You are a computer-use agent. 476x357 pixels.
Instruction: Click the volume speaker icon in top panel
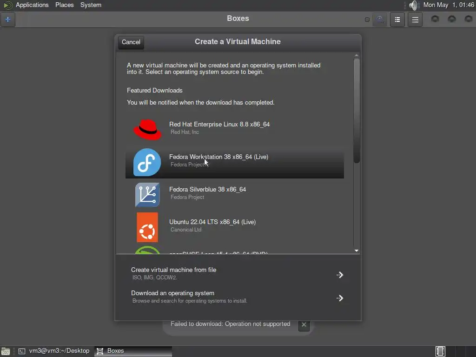click(414, 5)
